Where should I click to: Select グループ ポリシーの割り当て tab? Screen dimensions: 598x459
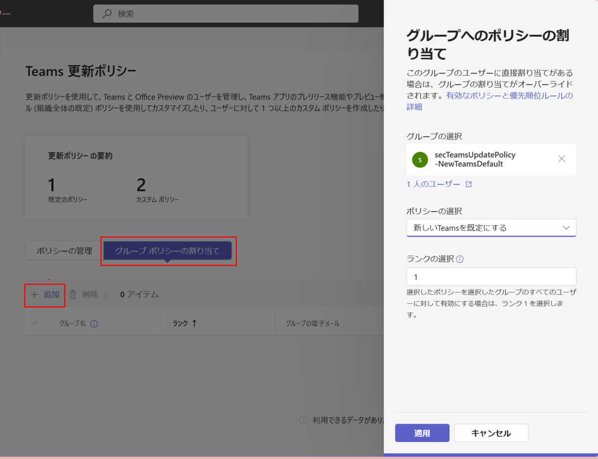[x=167, y=251]
